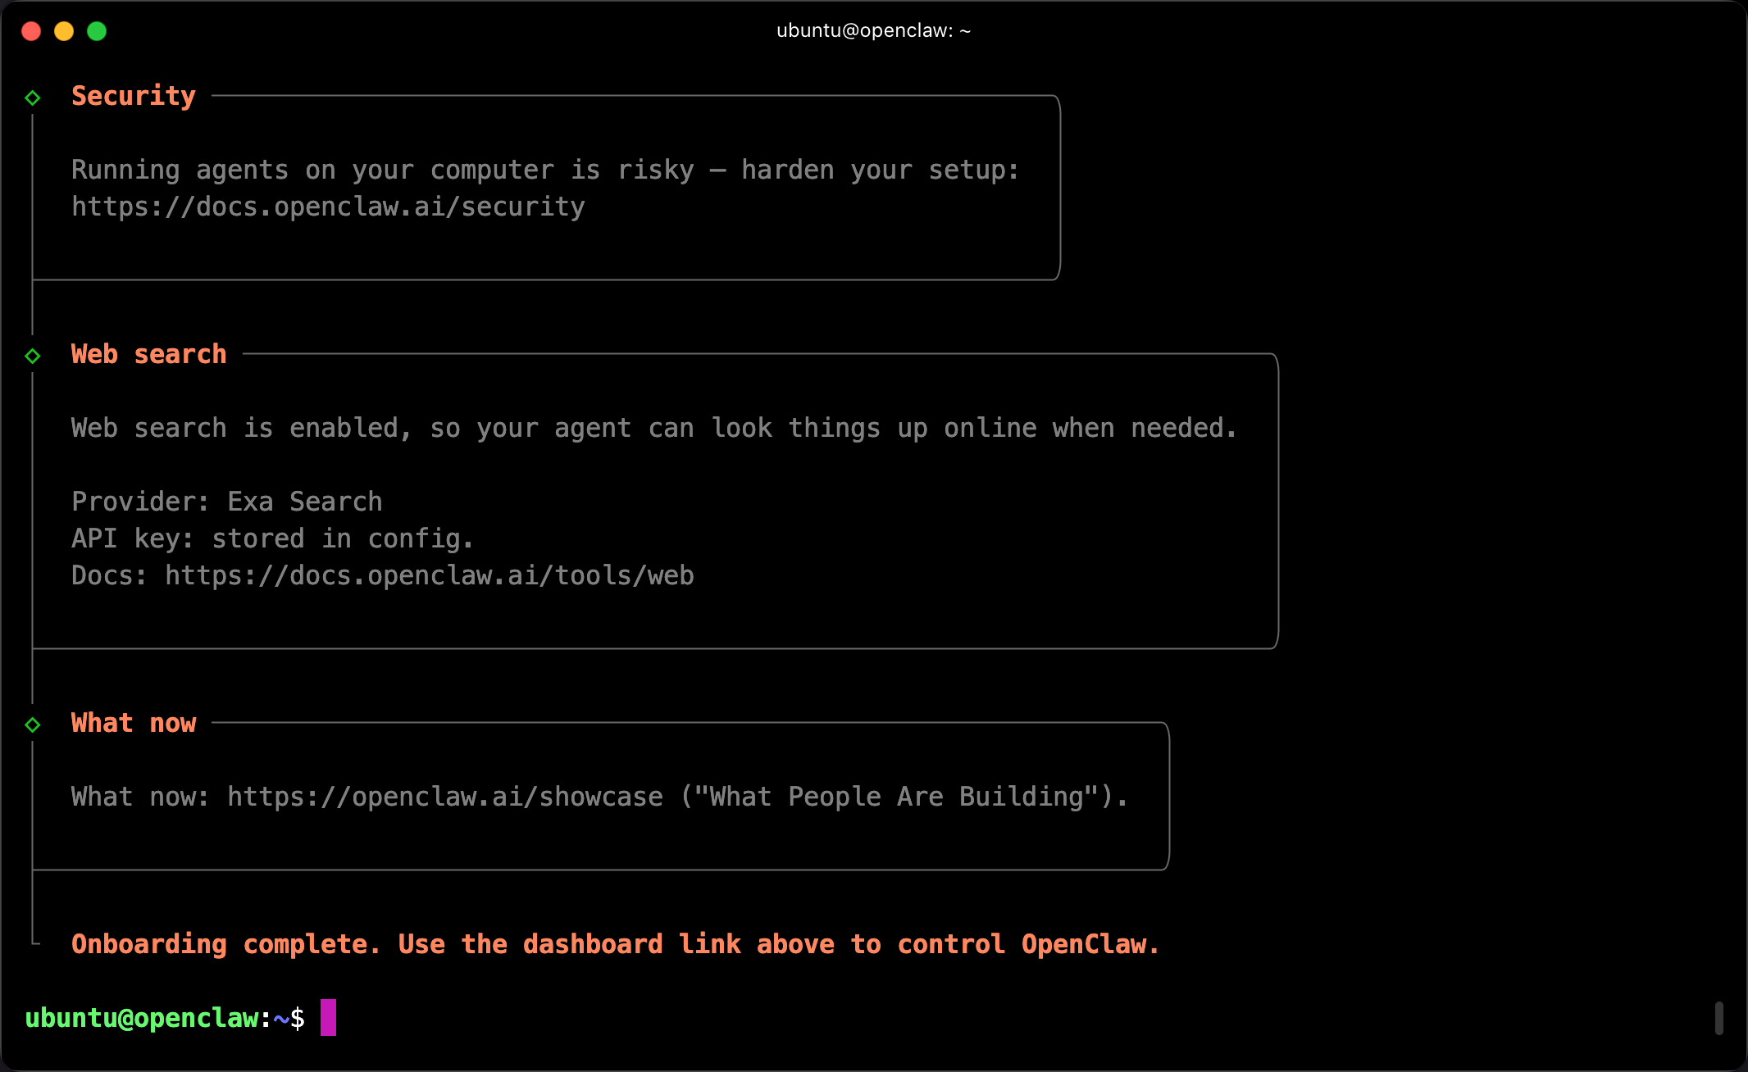Click the green diamond beside Web search

pos(33,356)
